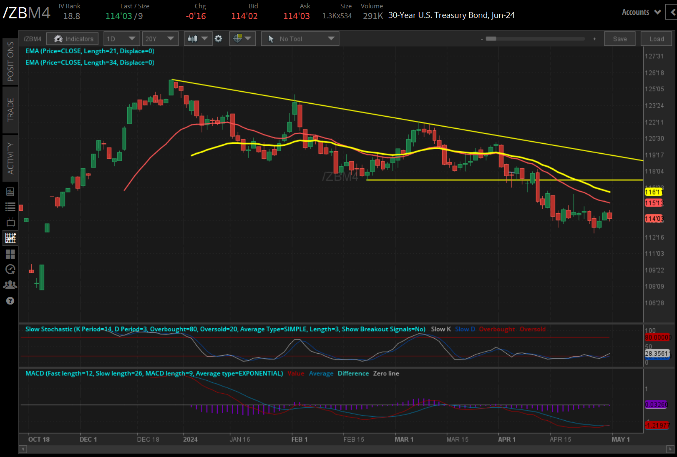Open the chart settings gear
The width and height of the screenshot is (677, 457).
pyautogui.click(x=218, y=39)
